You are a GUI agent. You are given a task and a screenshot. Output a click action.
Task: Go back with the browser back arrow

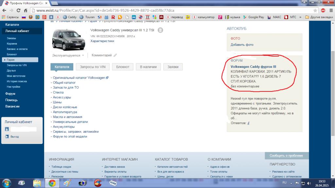(4, 10)
